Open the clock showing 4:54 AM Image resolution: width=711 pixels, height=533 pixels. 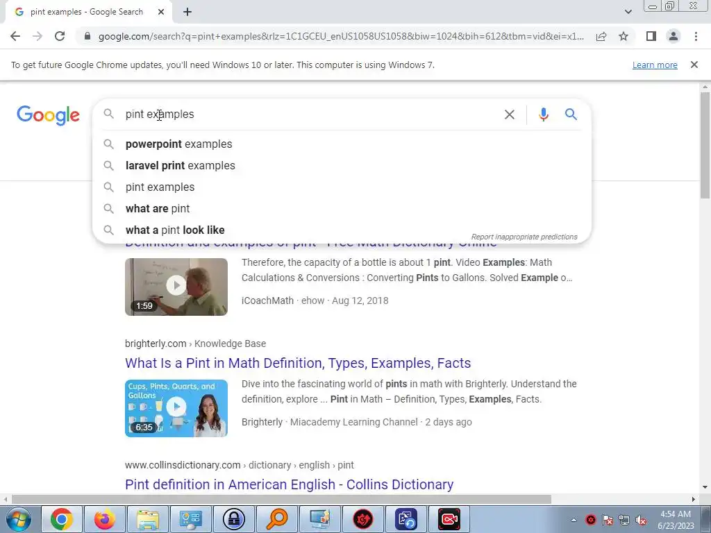coord(676,520)
